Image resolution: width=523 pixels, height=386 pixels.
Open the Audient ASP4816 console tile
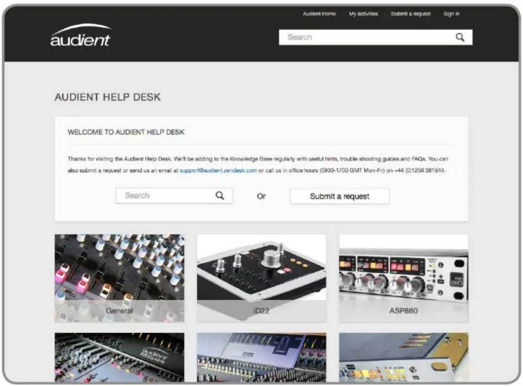(x=119, y=357)
